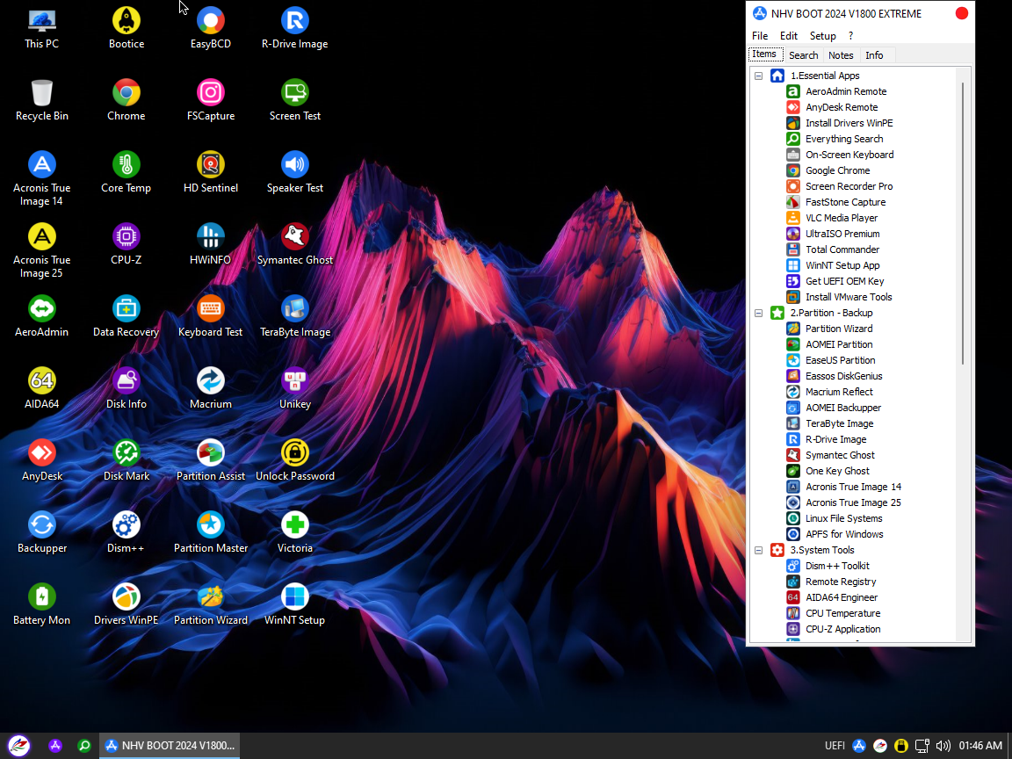
Task: Launch EasyBCD from the desktop
Action: pos(211,28)
